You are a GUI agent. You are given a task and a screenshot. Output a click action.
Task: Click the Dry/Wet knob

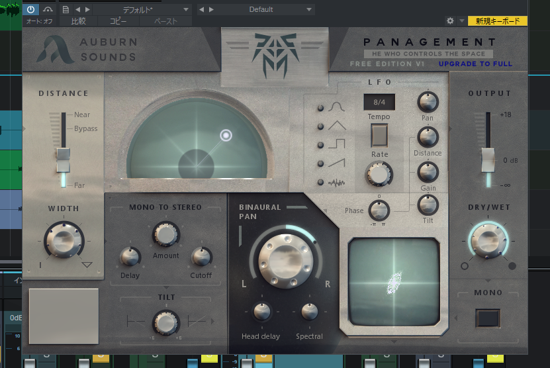(488, 241)
